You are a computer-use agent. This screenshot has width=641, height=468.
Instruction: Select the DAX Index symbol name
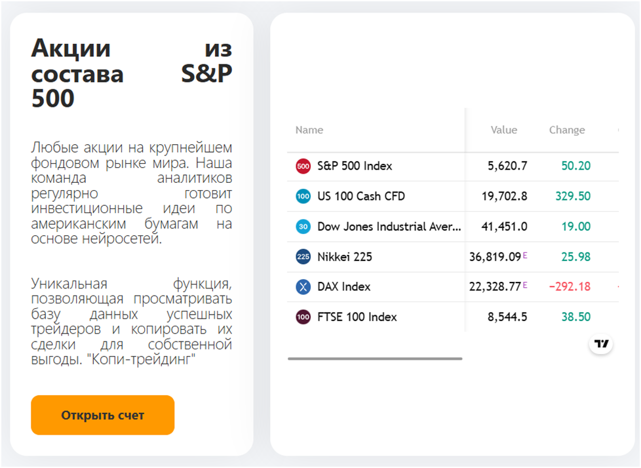point(343,287)
